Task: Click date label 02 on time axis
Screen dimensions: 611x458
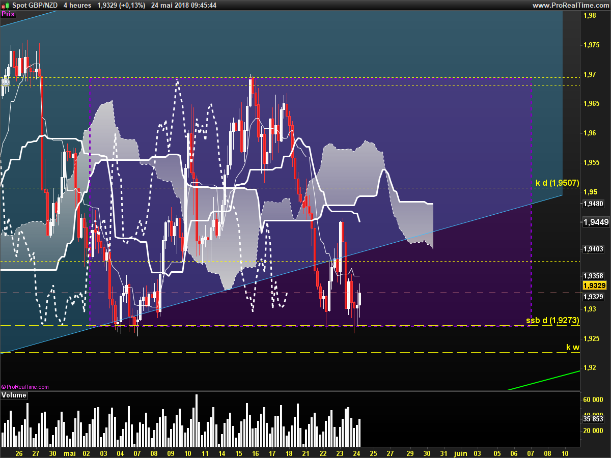Action: [x=87, y=452]
